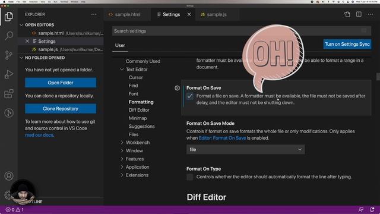The width and height of the screenshot is (380, 214).
Task: Open the Manage gear in activity bar
Action: [x=7, y=195]
